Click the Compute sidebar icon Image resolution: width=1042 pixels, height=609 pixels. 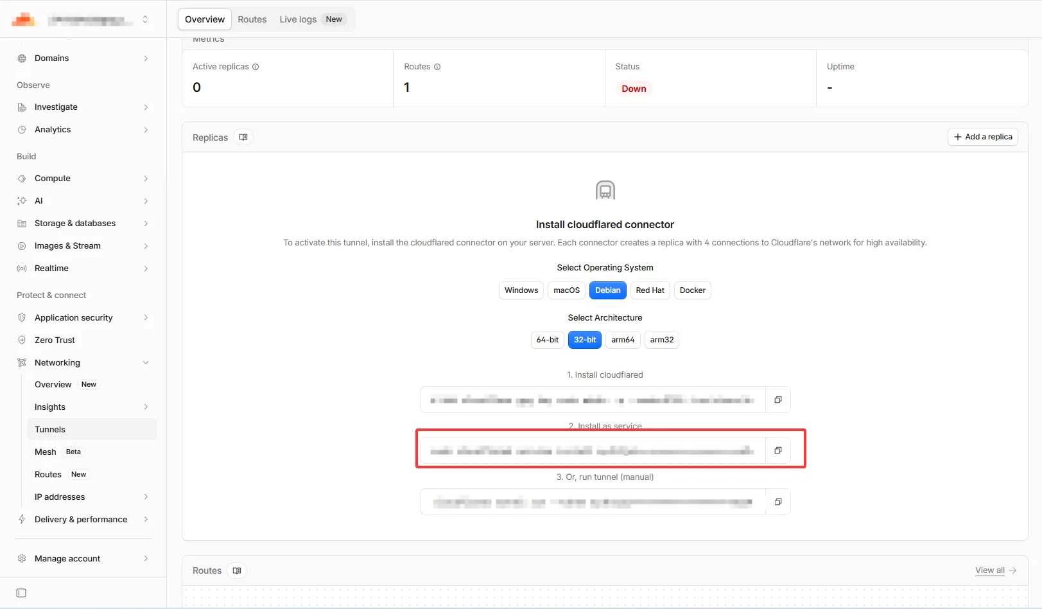[x=22, y=179]
